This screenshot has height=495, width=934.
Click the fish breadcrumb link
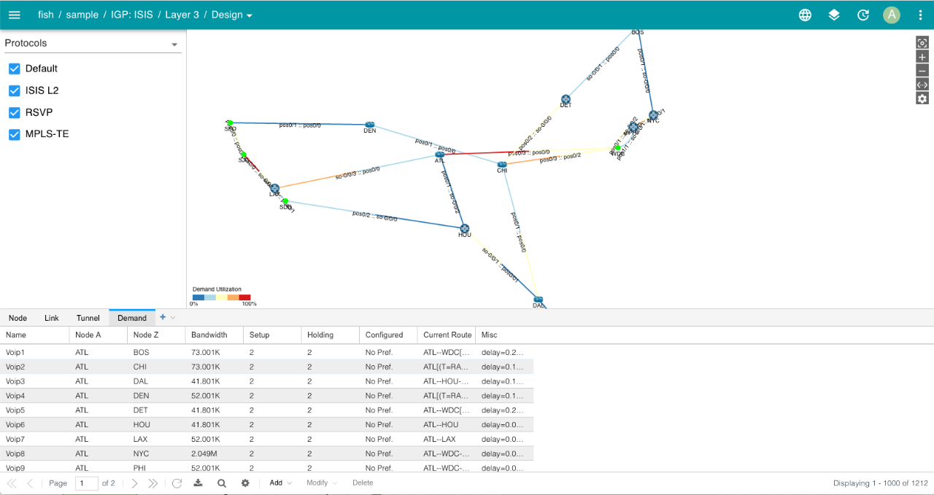pyautogui.click(x=45, y=15)
